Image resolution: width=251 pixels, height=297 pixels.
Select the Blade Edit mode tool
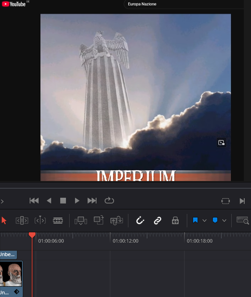point(58,221)
